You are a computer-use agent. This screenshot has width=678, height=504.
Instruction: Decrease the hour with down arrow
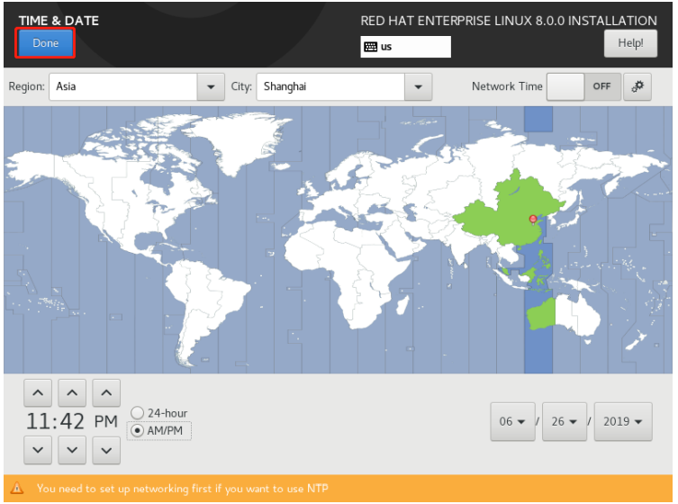[38, 450]
